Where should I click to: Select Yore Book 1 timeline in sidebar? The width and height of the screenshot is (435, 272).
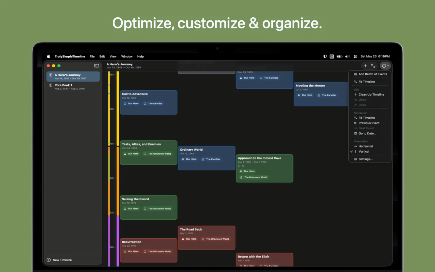coord(73,87)
